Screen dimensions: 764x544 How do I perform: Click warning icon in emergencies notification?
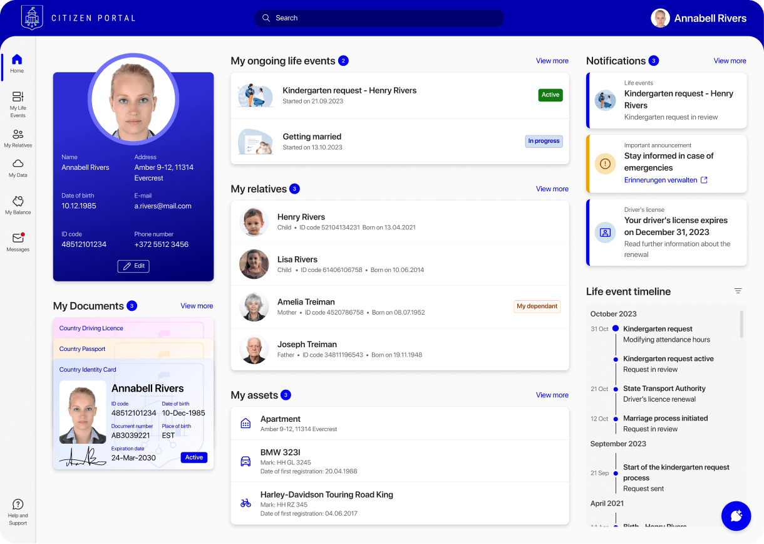(605, 164)
